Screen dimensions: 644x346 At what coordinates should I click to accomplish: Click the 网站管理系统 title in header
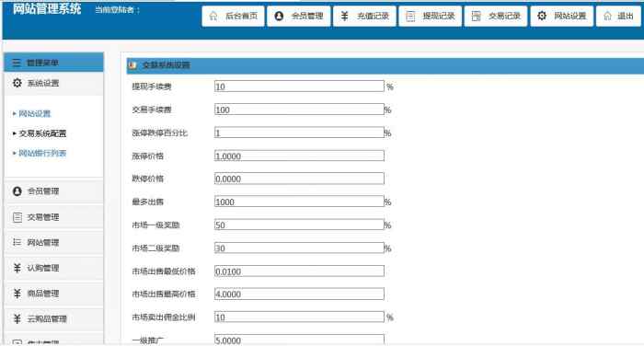pyautogui.click(x=47, y=8)
